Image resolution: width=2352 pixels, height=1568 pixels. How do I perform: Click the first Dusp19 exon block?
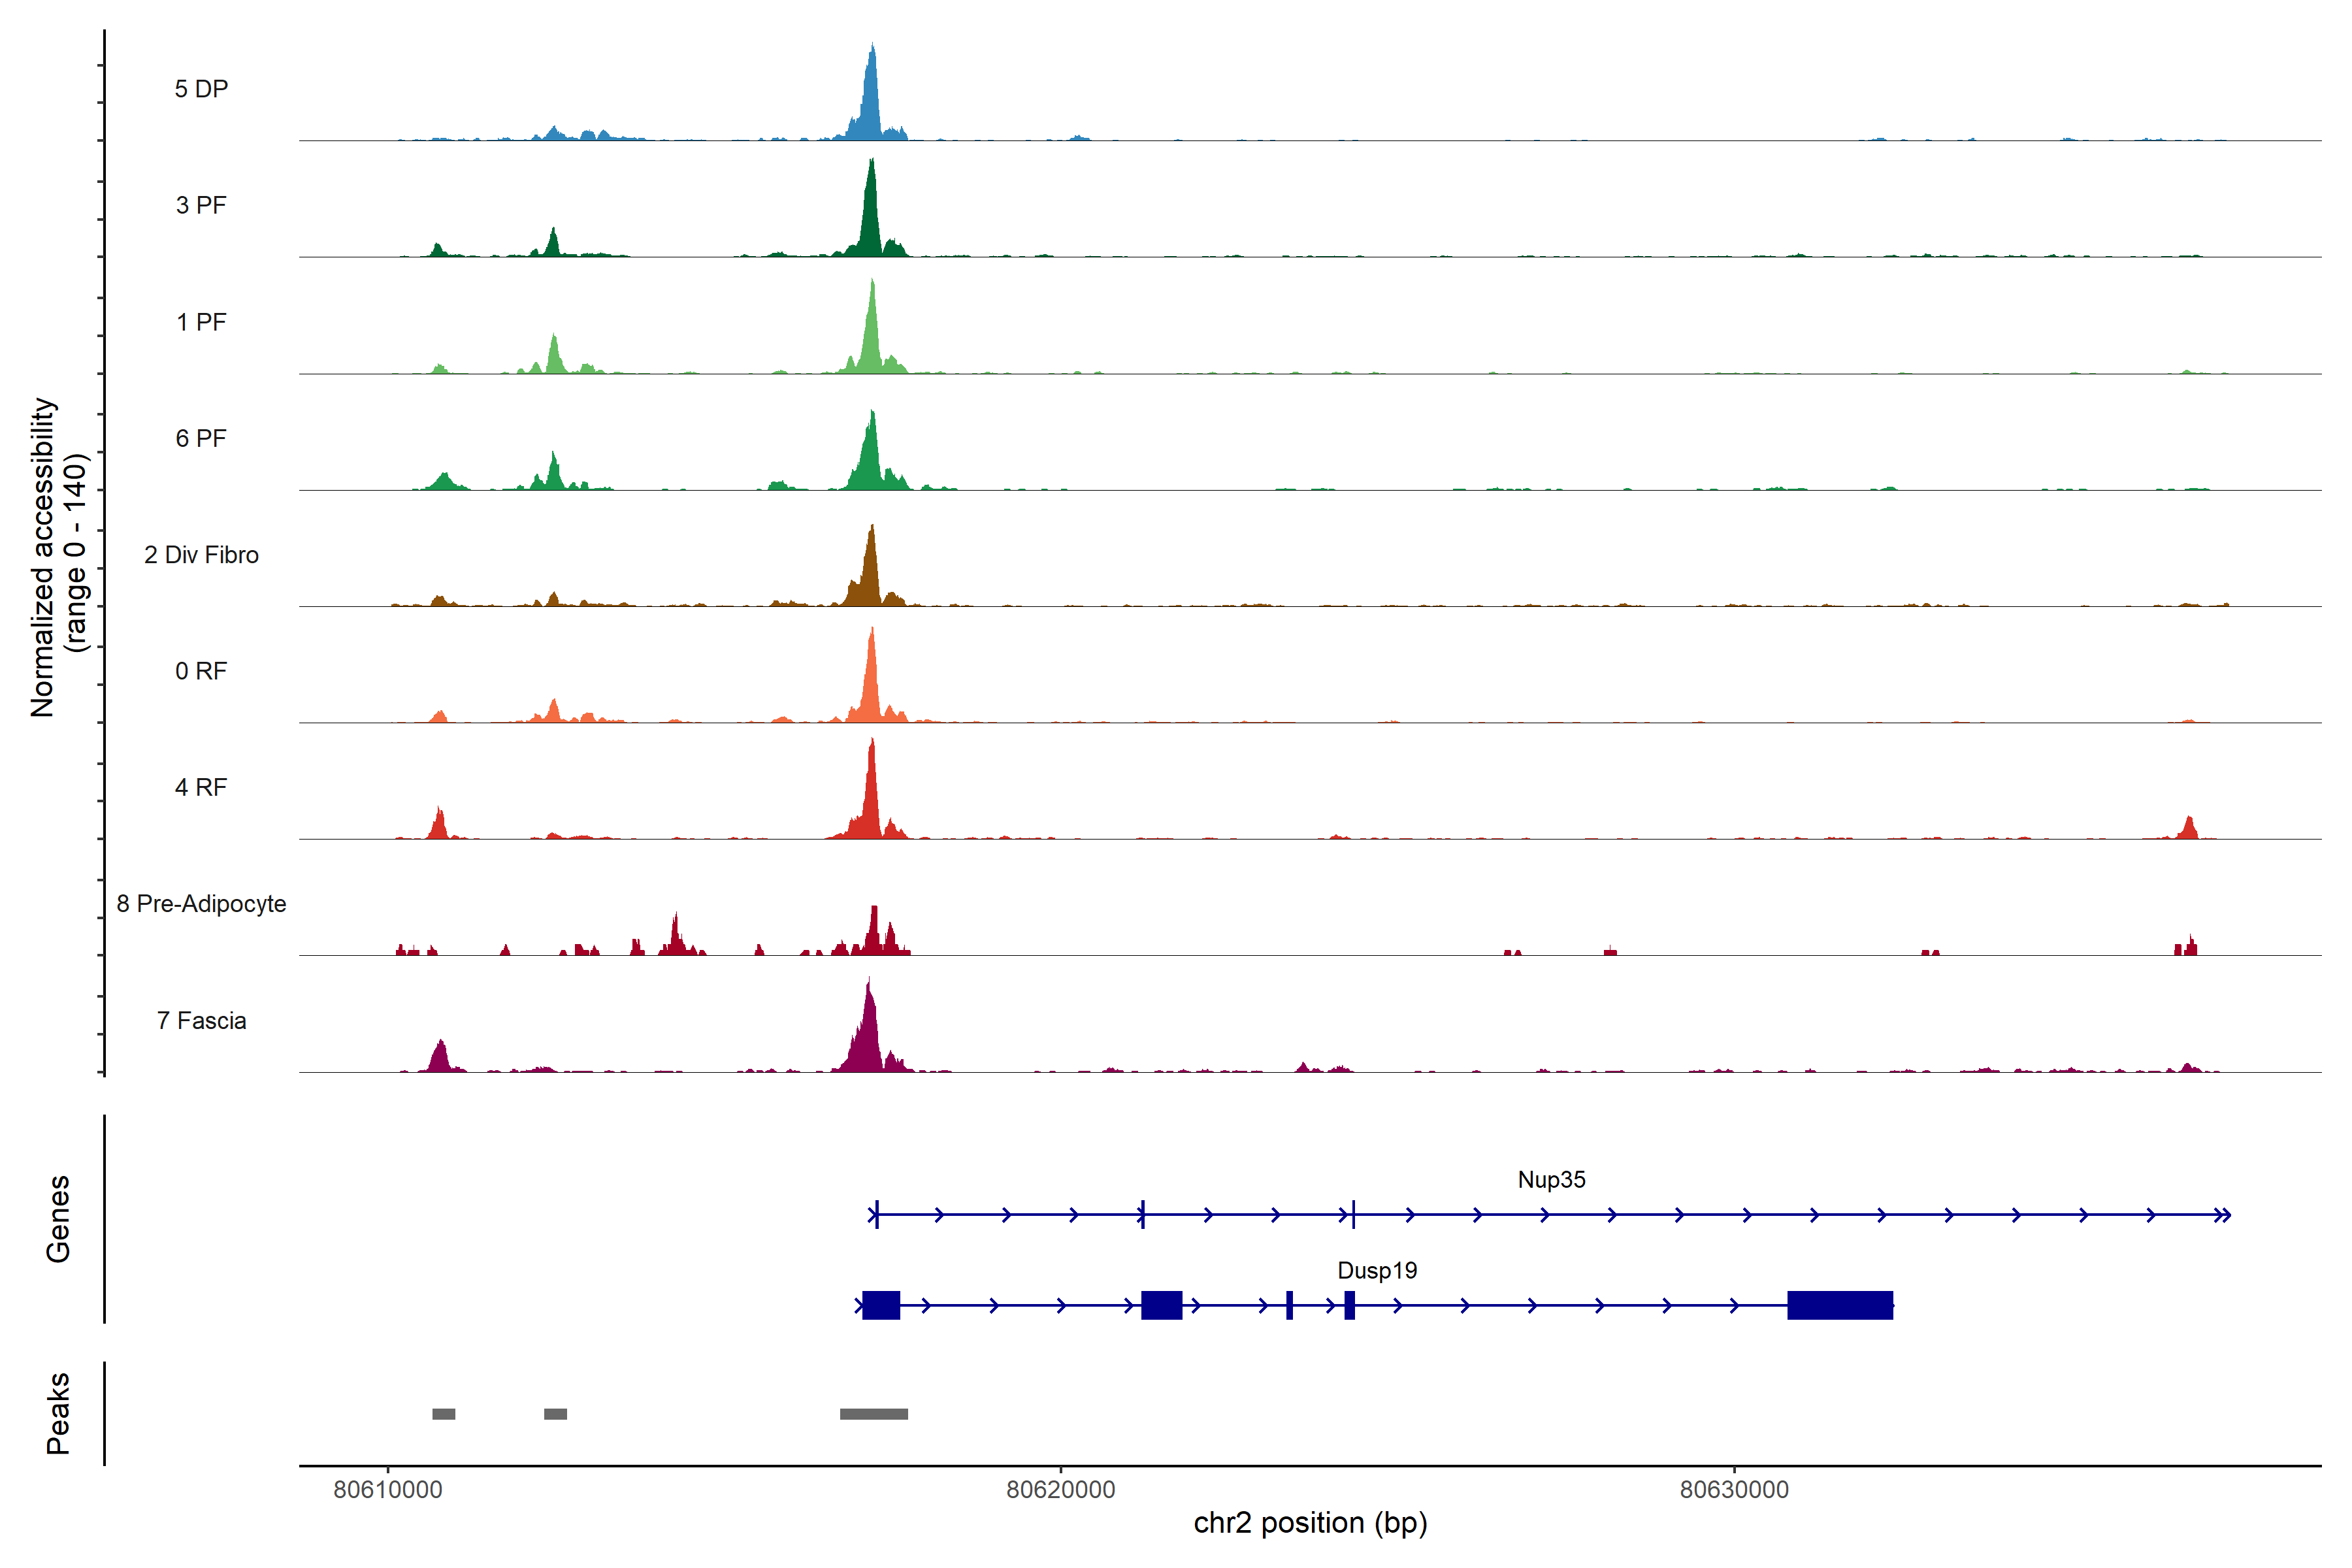[x=880, y=1305]
